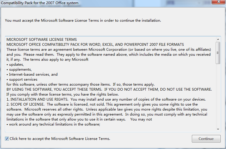Click the "updates," bullet line
226x149 pixels.
tap(16, 65)
